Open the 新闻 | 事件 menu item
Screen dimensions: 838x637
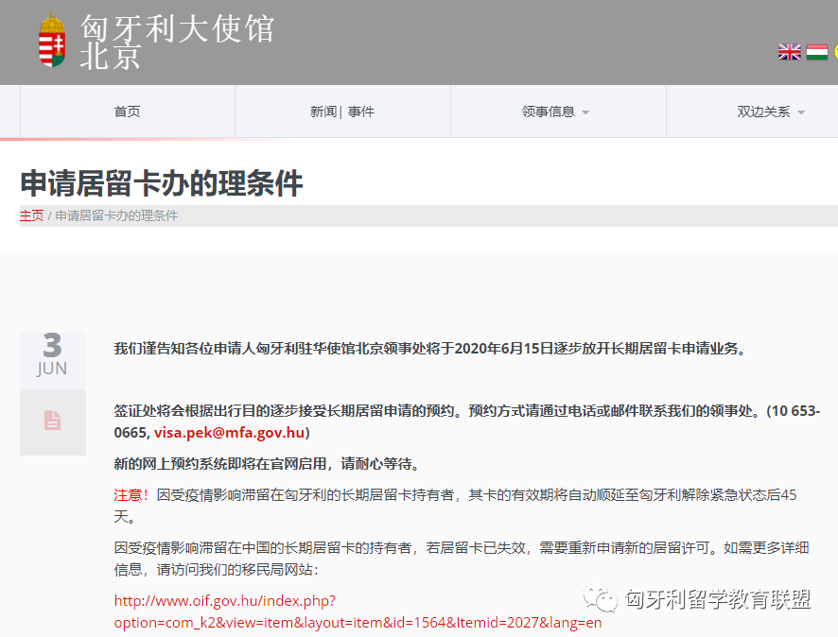pos(342,112)
